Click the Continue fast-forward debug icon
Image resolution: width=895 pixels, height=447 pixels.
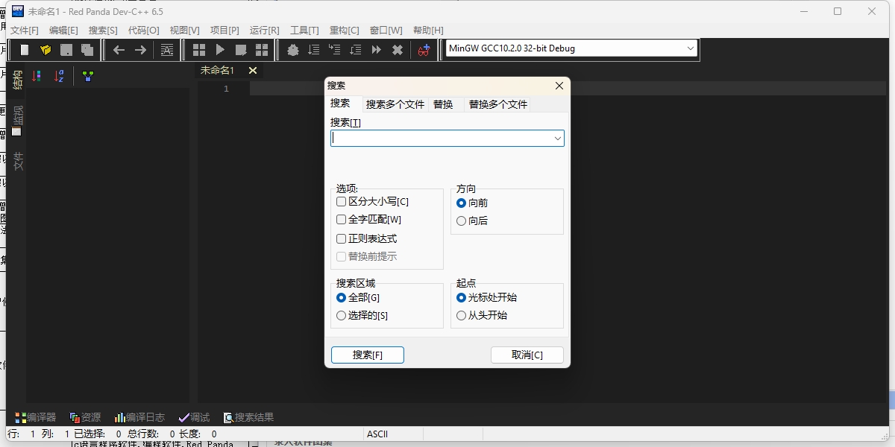pyautogui.click(x=377, y=50)
